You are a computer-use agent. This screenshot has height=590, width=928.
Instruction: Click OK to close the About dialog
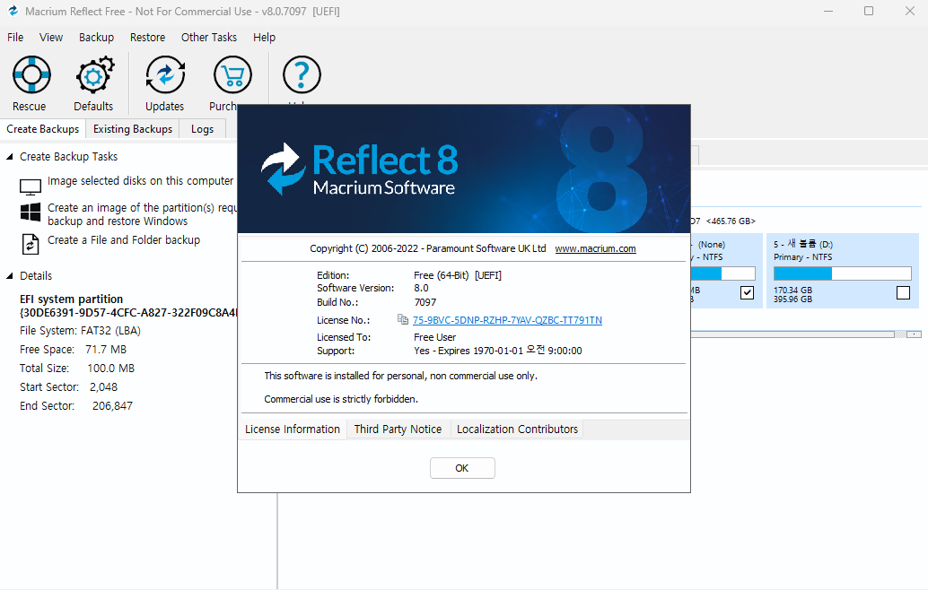[462, 468]
